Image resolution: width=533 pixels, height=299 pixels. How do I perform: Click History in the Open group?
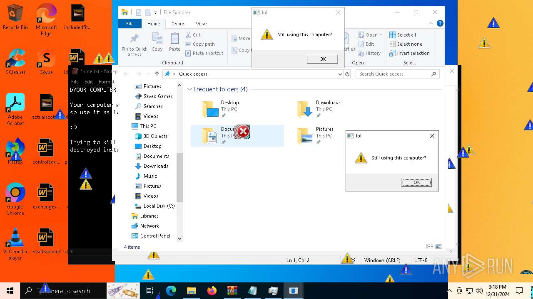(369, 53)
